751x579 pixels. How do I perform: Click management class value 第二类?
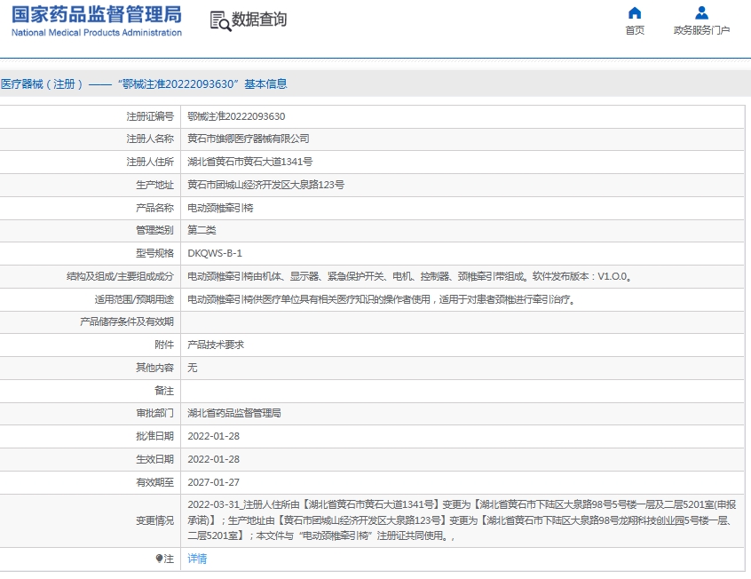[202, 231]
